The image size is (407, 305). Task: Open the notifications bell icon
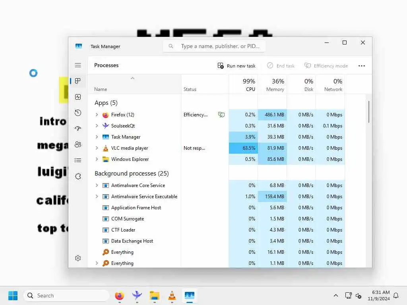(x=396, y=295)
